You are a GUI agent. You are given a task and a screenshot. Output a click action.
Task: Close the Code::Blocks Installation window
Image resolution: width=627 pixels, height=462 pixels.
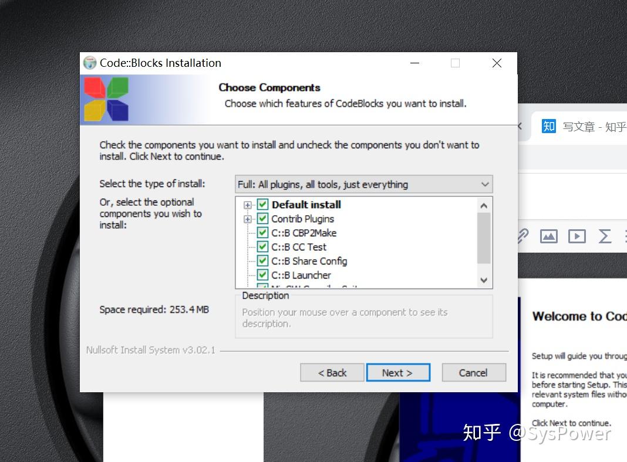point(497,63)
